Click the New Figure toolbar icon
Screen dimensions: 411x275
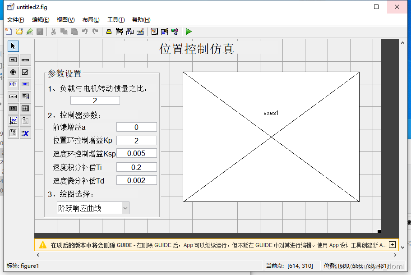9,32
